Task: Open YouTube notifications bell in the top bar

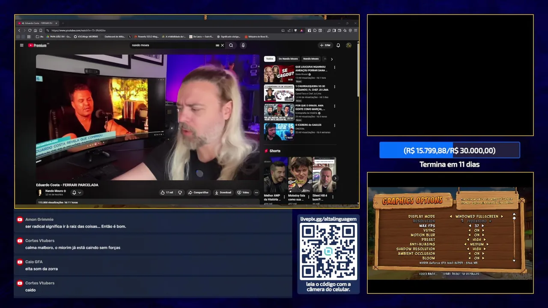Action: [x=338, y=45]
